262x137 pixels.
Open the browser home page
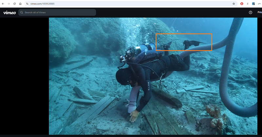point(20,4)
